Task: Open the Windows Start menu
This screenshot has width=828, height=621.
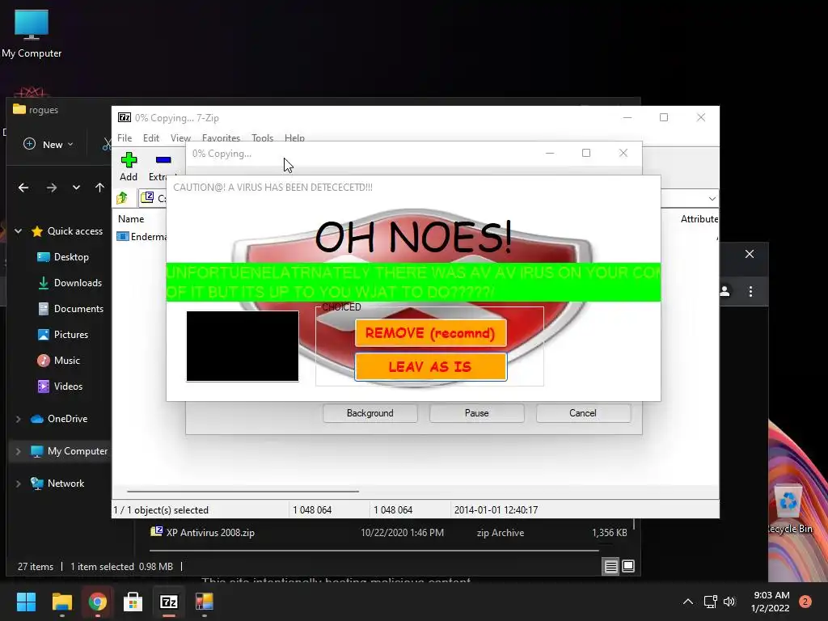Action: tap(26, 602)
